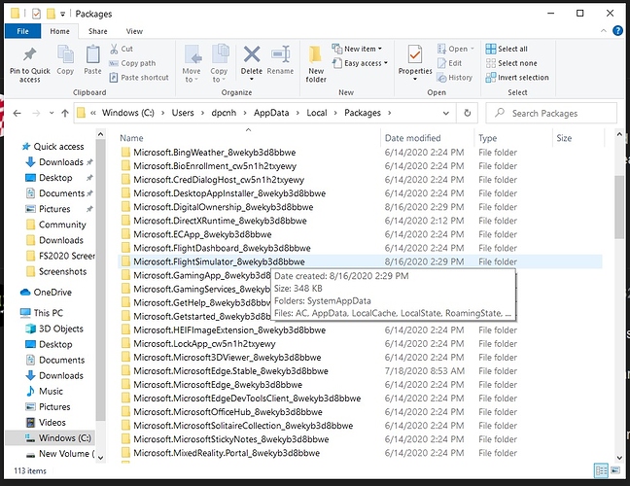Switch to the Share ribbon tab
The width and height of the screenshot is (630, 486).
(97, 31)
